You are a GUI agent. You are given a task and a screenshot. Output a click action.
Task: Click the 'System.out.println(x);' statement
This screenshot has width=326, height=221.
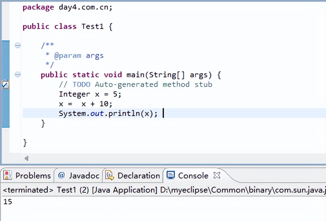108,113
